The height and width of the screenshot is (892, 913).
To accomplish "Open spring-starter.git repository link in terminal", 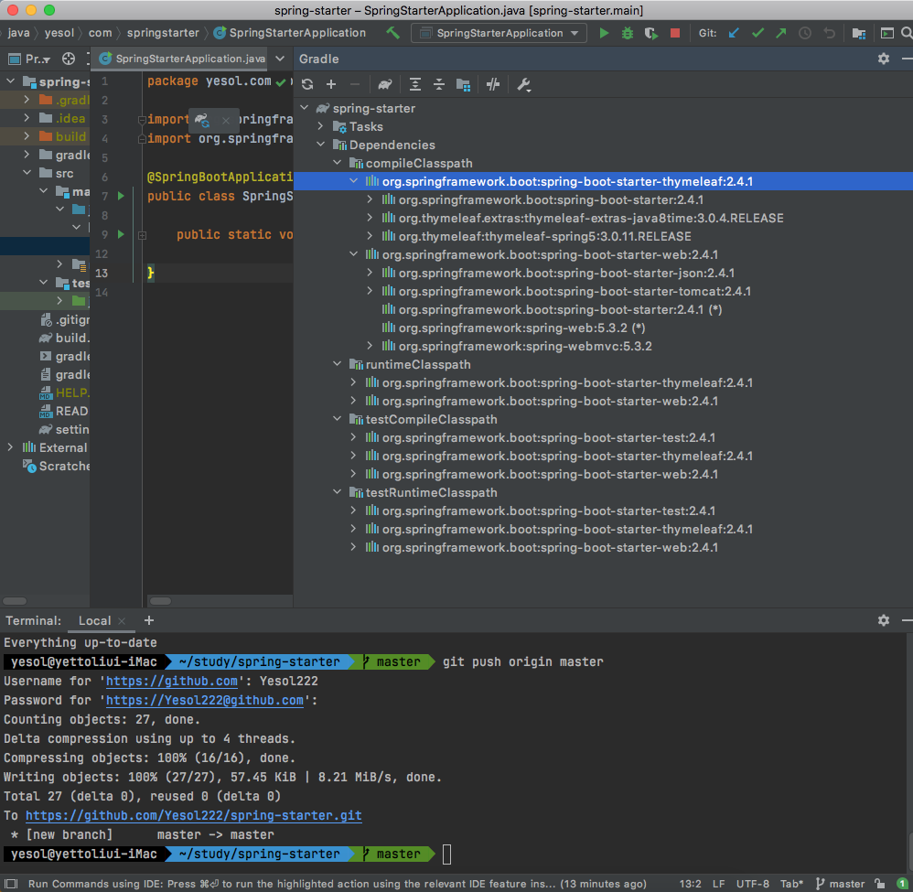I will (193, 816).
